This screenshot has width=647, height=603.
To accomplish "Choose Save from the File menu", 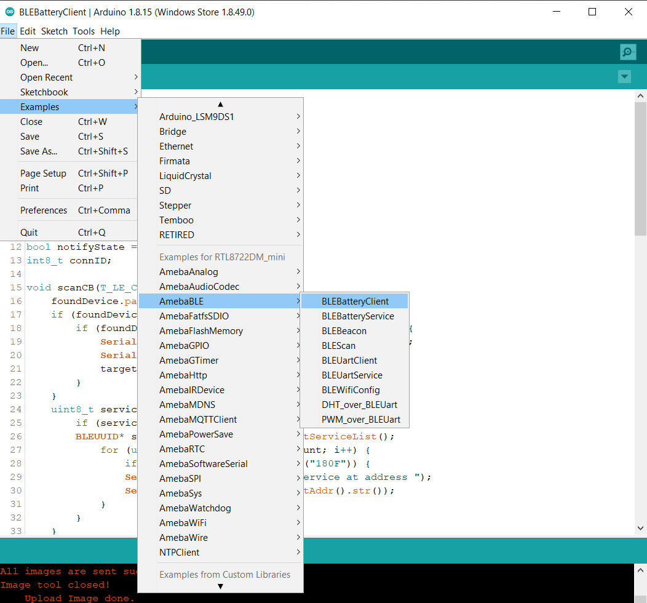I will [70, 137].
